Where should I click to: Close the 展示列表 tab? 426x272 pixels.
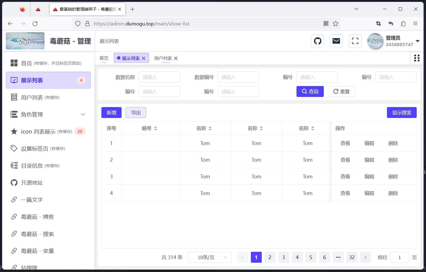[144, 58]
